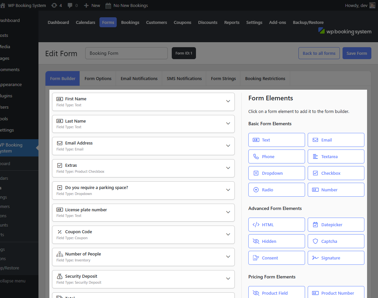The image size is (378, 298).
Task: Open the Email Notifications tab
Action: (x=139, y=78)
